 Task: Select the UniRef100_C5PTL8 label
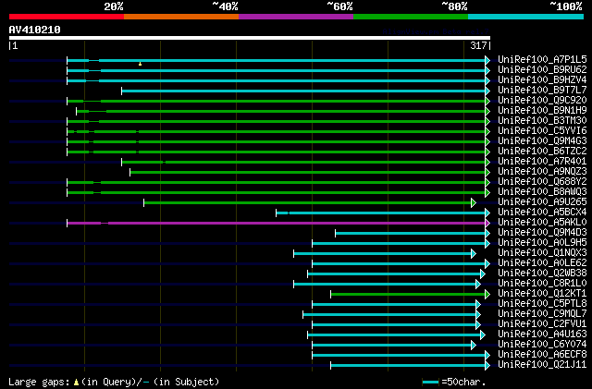[542, 304]
